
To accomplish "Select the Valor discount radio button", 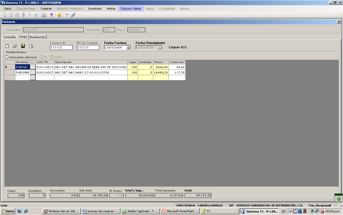I will (x=52, y=57).
